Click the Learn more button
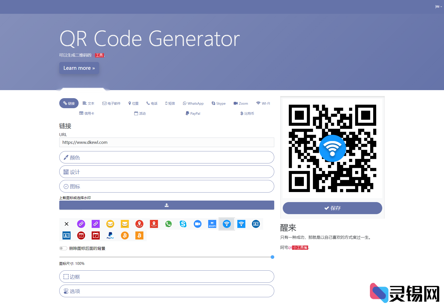Screen dimensions: 444x307 pyautogui.click(x=79, y=68)
